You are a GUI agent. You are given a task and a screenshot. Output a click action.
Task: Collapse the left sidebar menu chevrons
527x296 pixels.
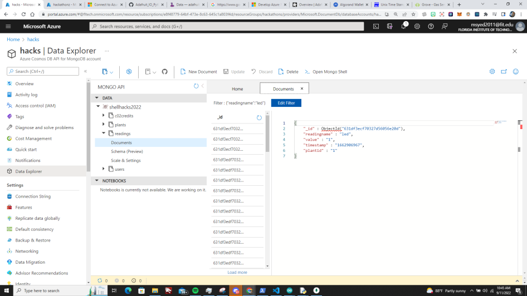tap(85, 71)
